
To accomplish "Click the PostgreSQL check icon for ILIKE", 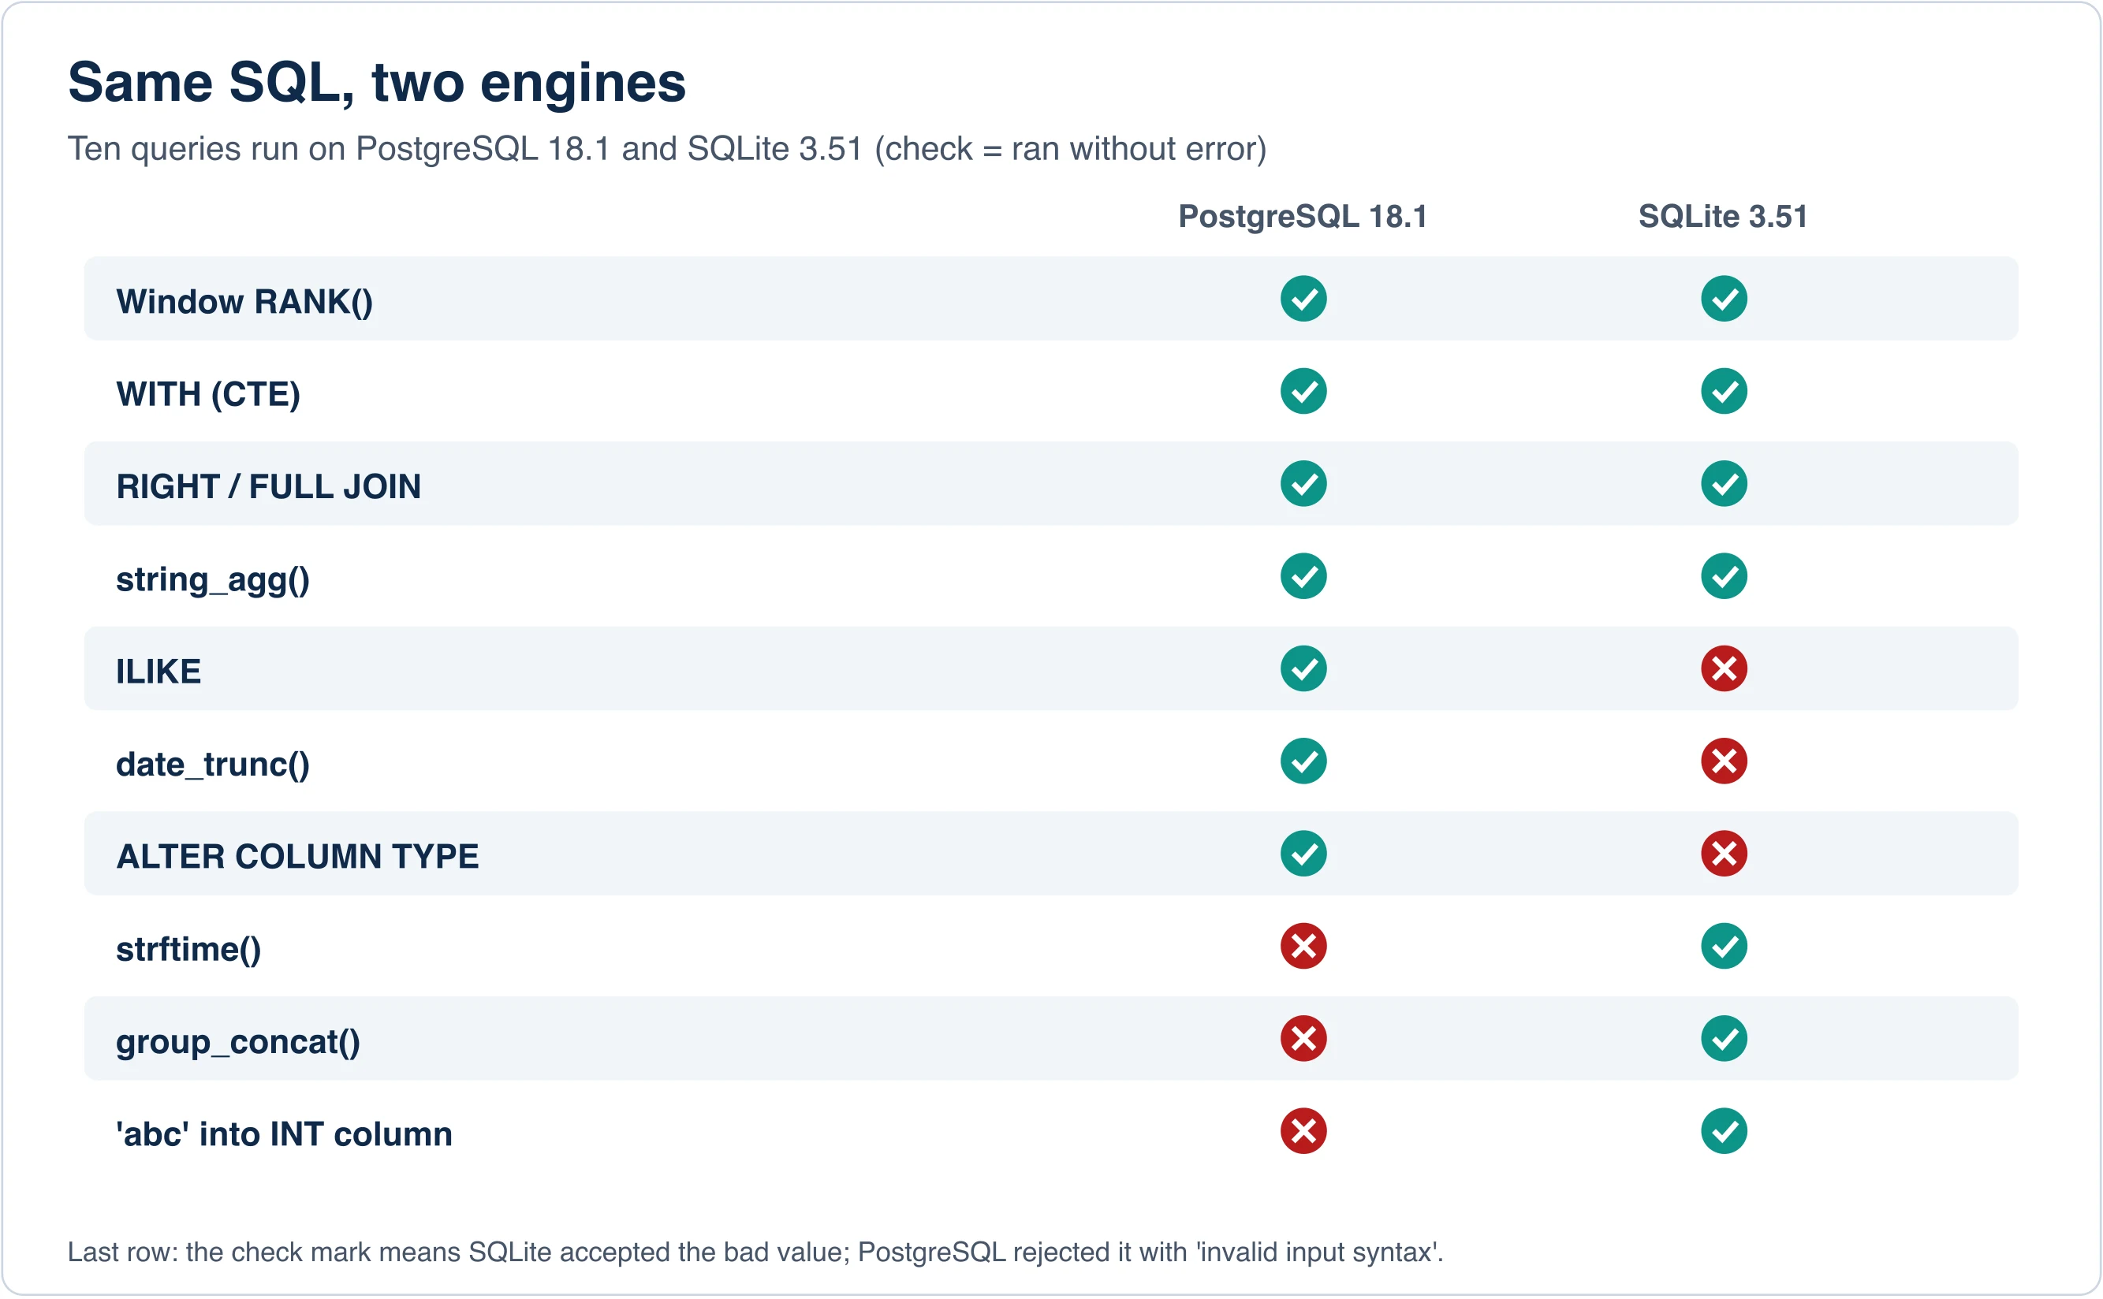I will 1303,668.
